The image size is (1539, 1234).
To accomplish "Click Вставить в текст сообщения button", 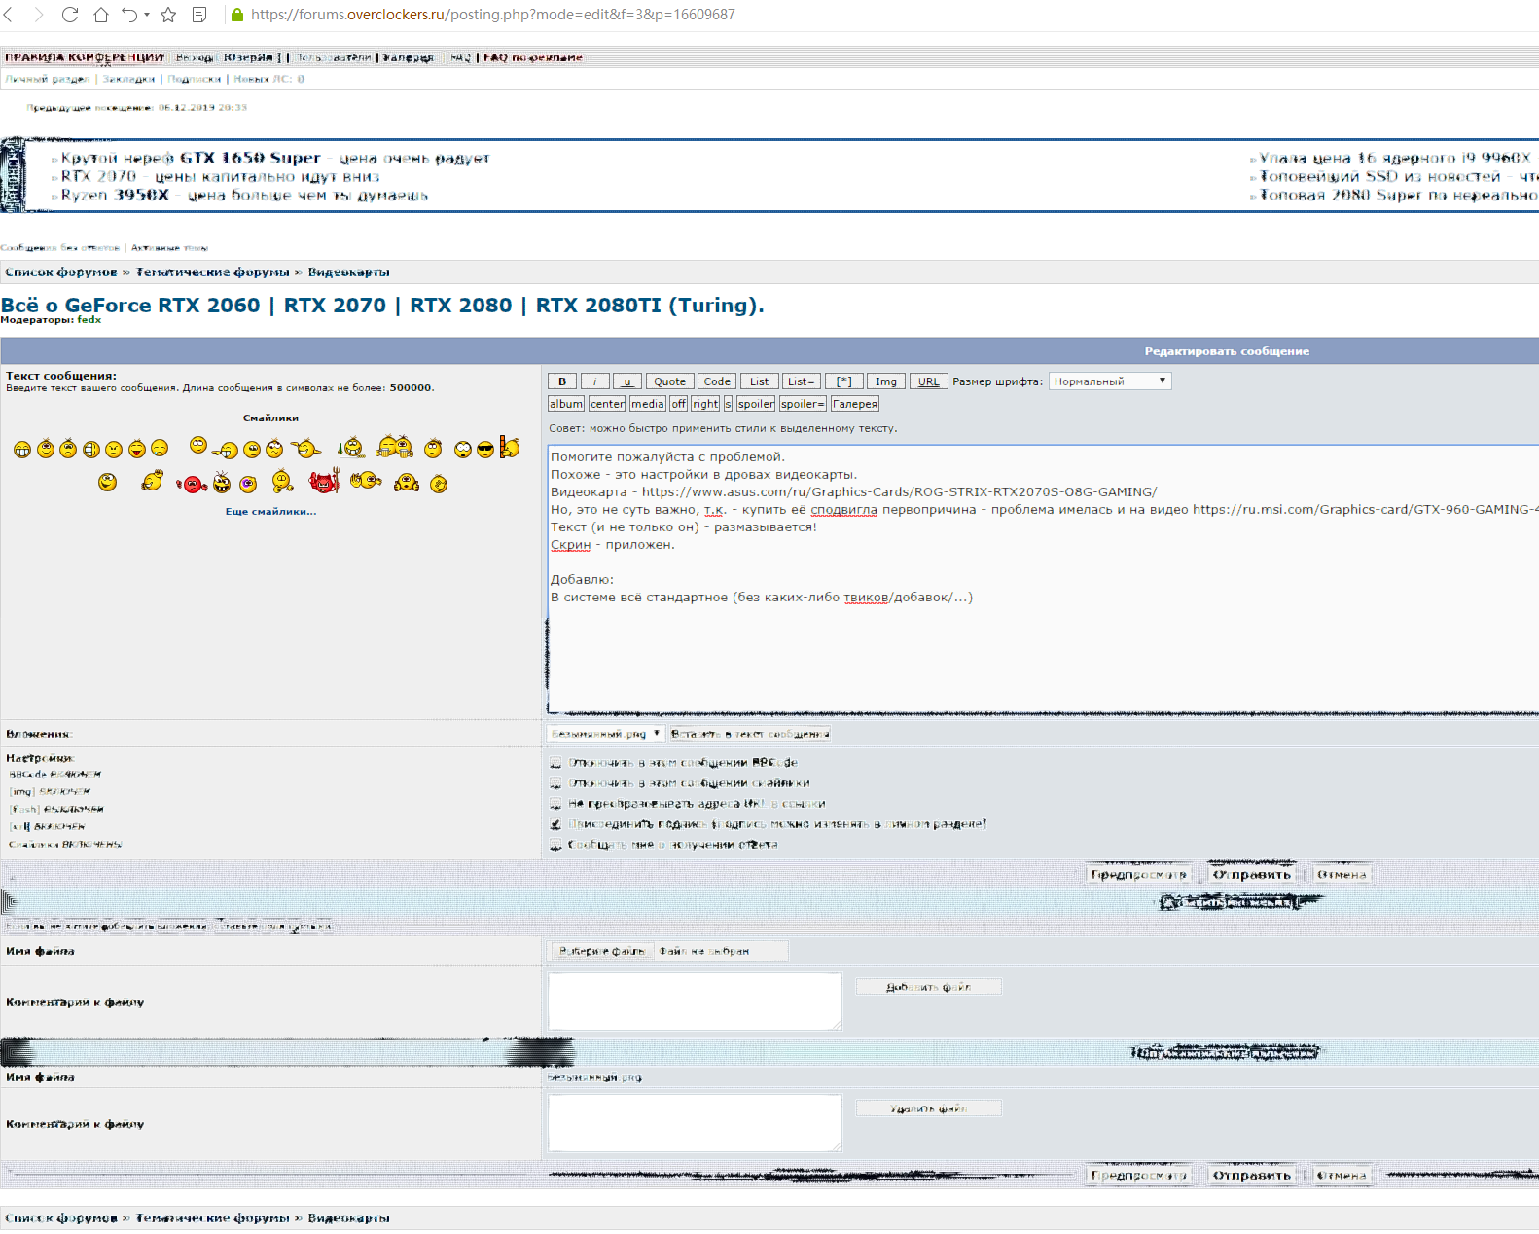I will [749, 734].
